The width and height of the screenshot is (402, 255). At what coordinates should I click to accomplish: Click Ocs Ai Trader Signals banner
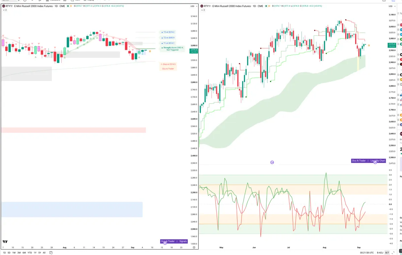tap(174, 241)
